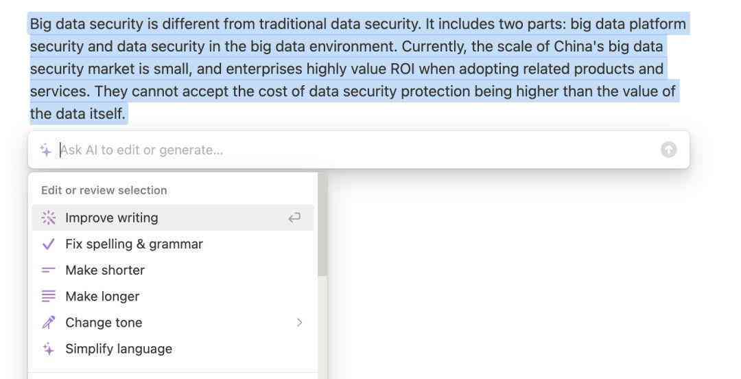Select Fix spelling & grammar option
The image size is (741, 379).
[172, 244]
